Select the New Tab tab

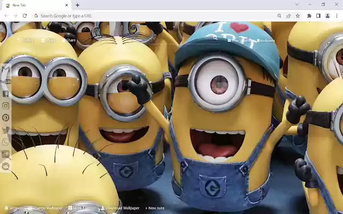point(37,5)
